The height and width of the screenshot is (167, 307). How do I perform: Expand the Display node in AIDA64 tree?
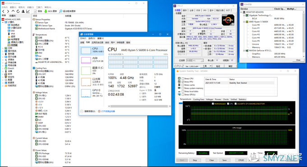click(3, 57)
